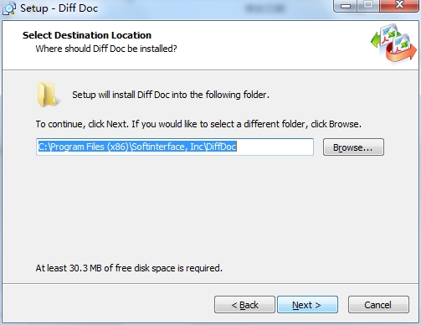
Task: Click the Browse... button
Action: pos(353,147)
